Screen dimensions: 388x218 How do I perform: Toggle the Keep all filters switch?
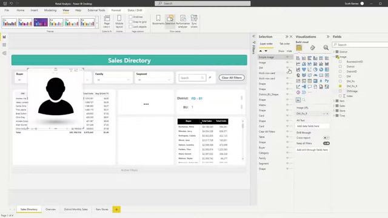[326, 144]
